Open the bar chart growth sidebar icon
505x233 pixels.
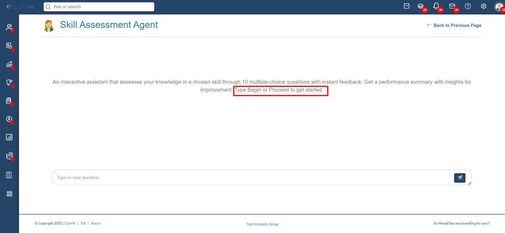tap(9, 64)
